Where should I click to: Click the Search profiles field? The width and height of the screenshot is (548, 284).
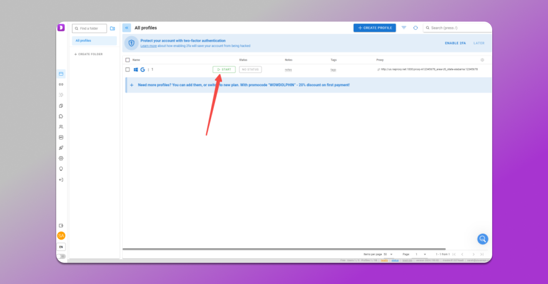coord(458,28)
